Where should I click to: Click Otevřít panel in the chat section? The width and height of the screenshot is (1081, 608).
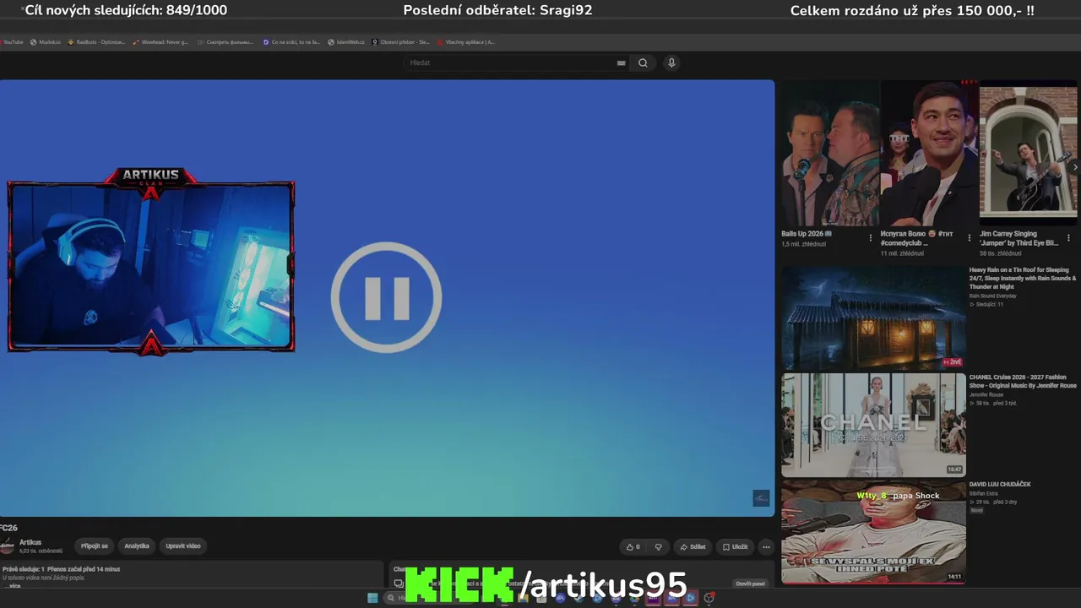(x=750, y=584)
